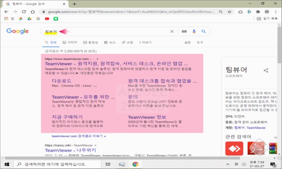Click the 팀뷰어 developer link
This screenshot has height=169, width=282.
click(239, 128)
